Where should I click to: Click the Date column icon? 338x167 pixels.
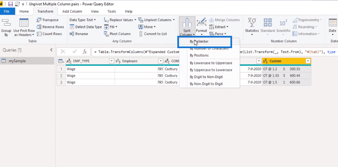click(x=333, y=23)
